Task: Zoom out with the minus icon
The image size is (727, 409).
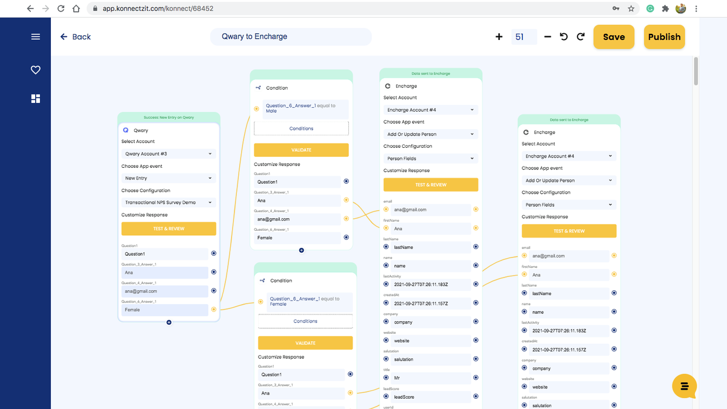Action: click(548, 36)
